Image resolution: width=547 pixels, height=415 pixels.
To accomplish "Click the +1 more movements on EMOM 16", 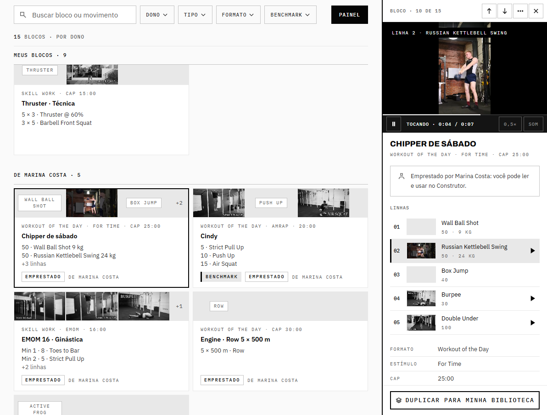I will coord(179,306).
